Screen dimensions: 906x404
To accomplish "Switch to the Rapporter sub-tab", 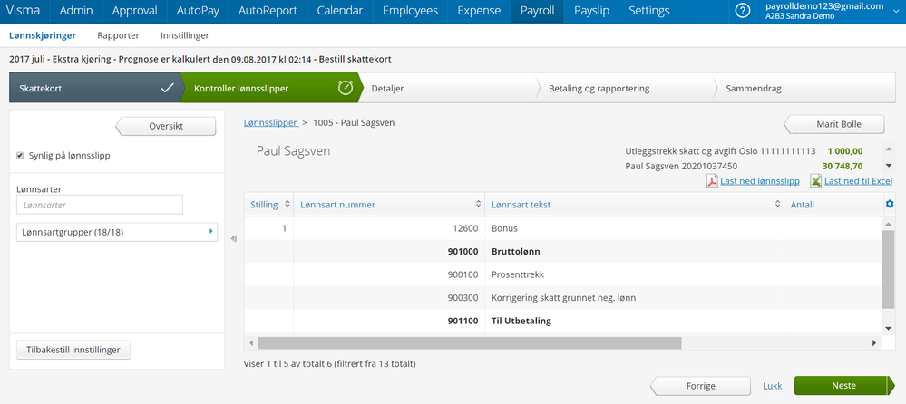I will click(118, 35).
